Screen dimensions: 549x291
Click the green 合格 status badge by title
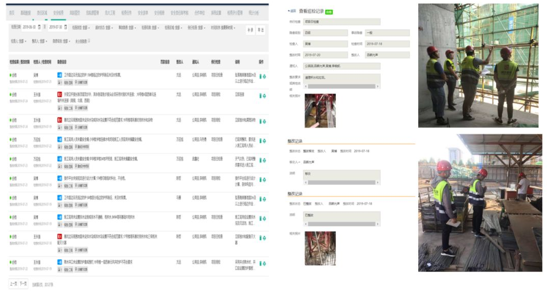pyautogui.click(x=329, y=12)
